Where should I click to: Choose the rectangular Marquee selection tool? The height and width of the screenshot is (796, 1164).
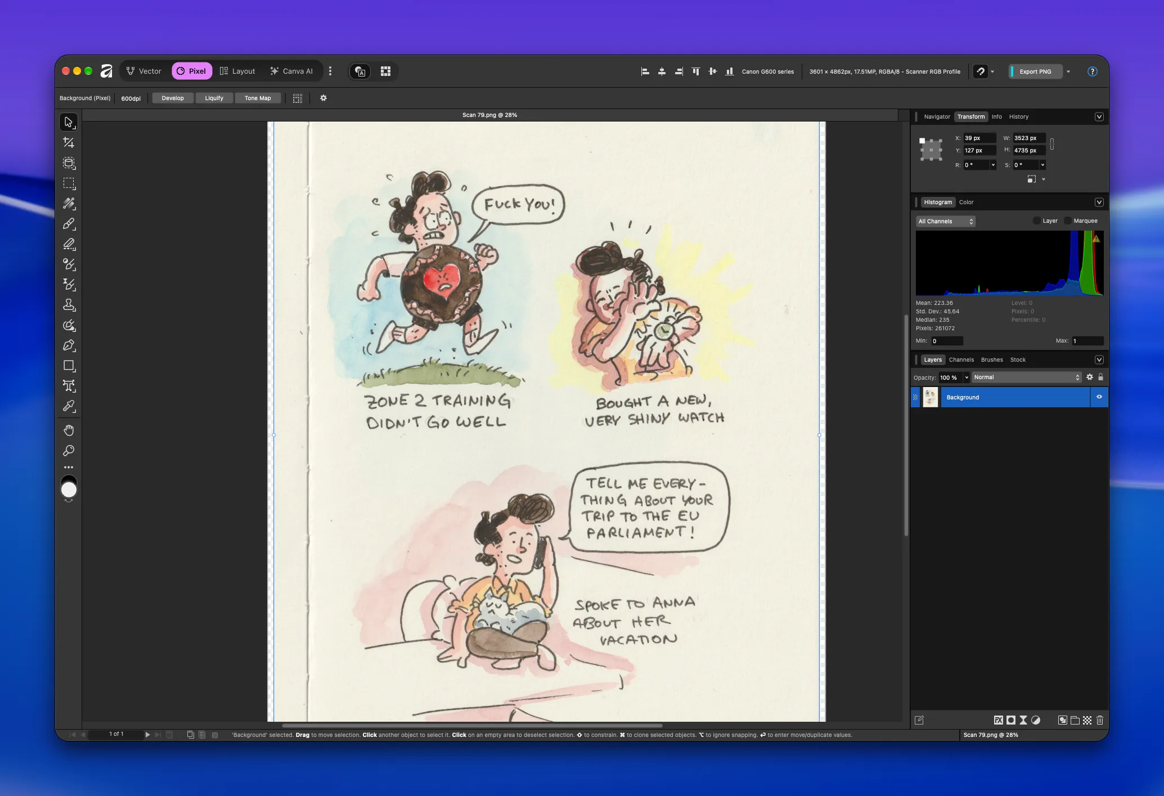coord(69,183)
